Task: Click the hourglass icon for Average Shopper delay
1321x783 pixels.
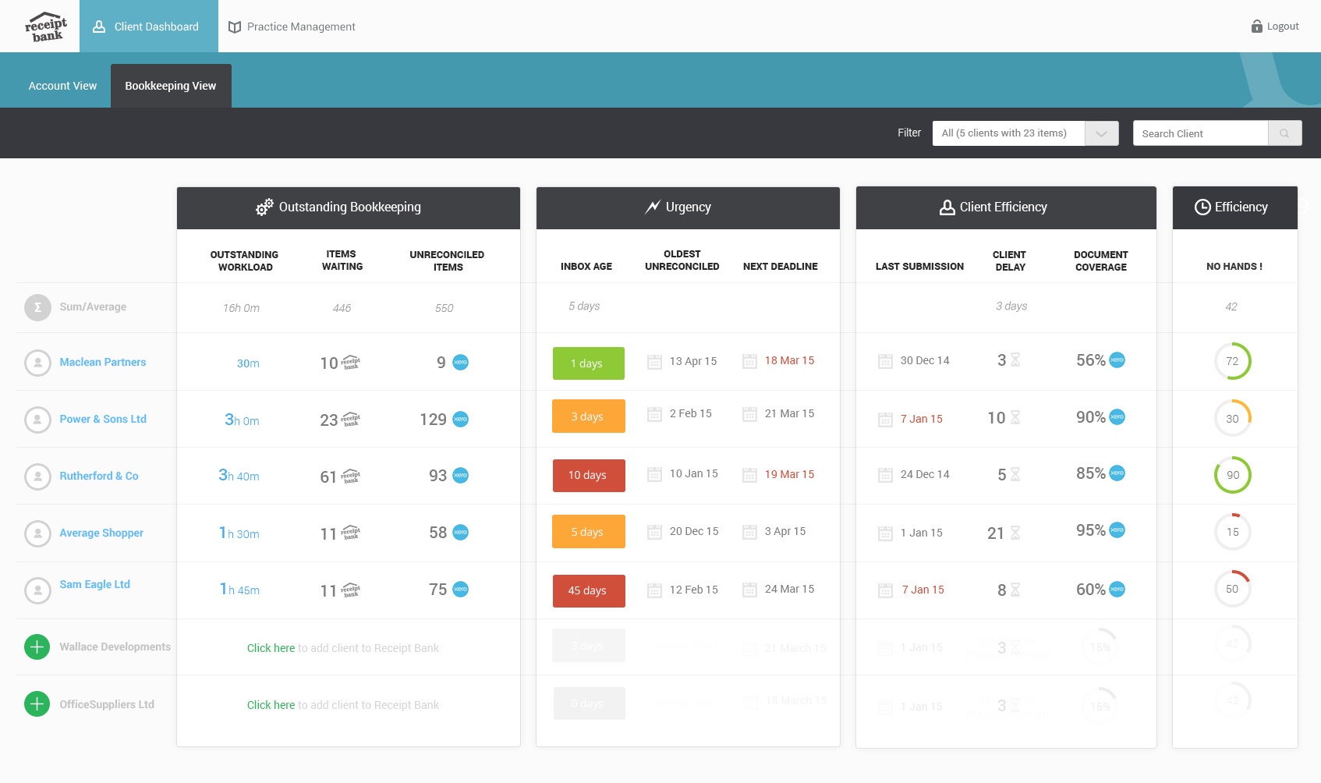Action: [x=1015, y=533]
